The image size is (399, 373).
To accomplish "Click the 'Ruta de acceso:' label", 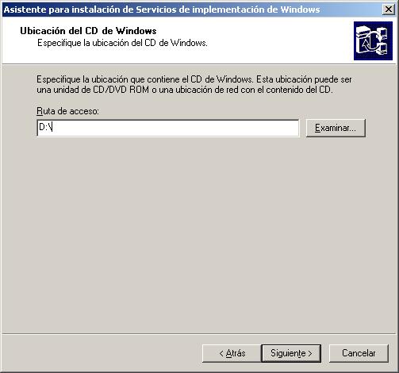I will (x=67, y=111).
